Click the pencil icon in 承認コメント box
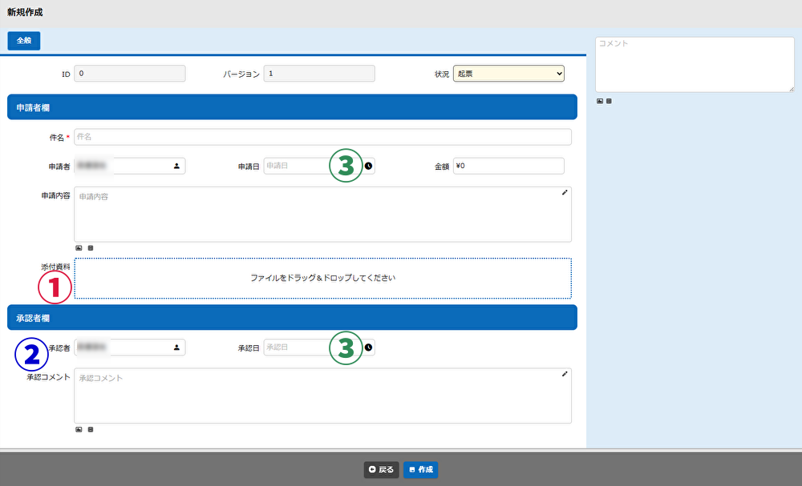The height and width of the screenshot is (486, 802). coord(564,374)
